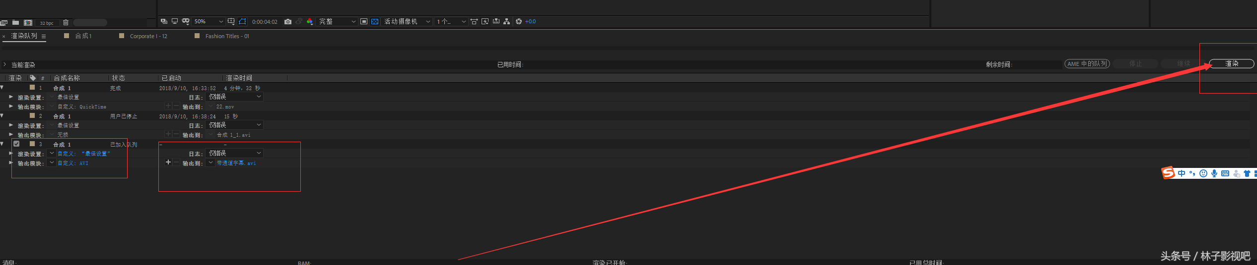The image size is (1257, 265).
Task: Sort by 合成名称 column header
Action: 67,78
